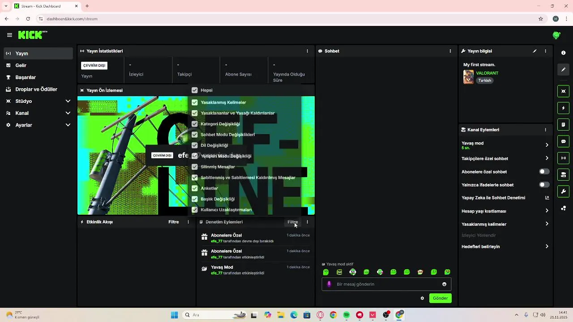Screen dimensions: 573x322
Task: Open Gelir in the sidebar
Action: tap(38, 65)
